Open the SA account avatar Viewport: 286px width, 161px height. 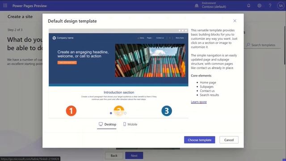point(281,6)
